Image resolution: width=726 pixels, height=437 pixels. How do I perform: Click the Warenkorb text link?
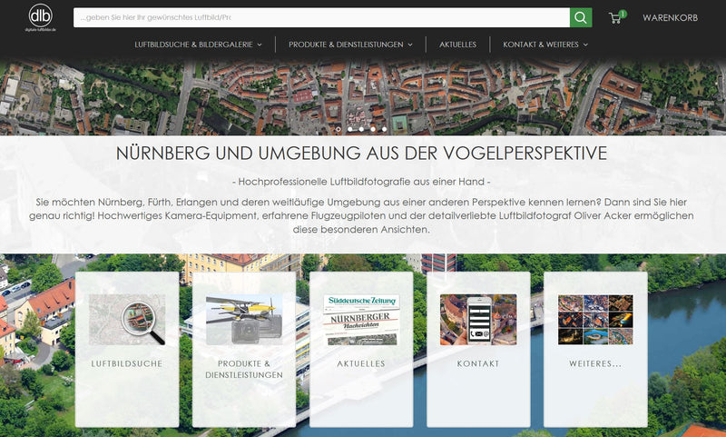pyautogui.click(x=670, y=18)
